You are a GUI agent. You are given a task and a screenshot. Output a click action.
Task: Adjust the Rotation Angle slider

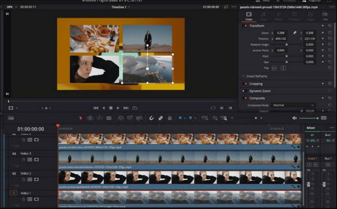click(x=286, y=44)
